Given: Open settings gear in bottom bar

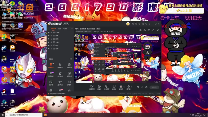Looking at the screenshot, I should 146,87.
